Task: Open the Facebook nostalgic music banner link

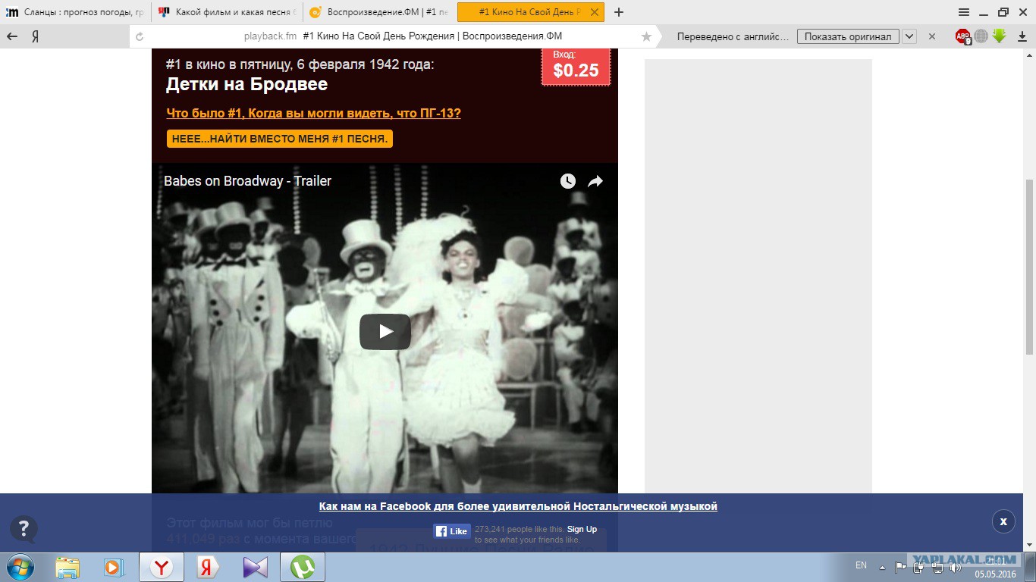Action: pos(518,506)
